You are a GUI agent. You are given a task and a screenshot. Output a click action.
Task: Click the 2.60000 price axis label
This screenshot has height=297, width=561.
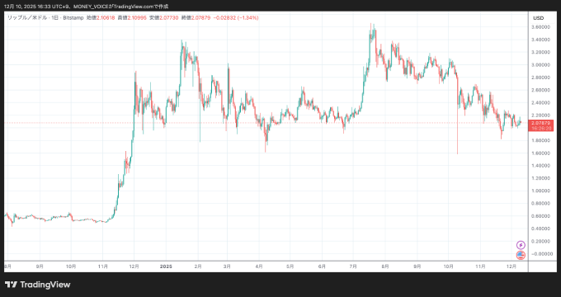pos(540,90)
